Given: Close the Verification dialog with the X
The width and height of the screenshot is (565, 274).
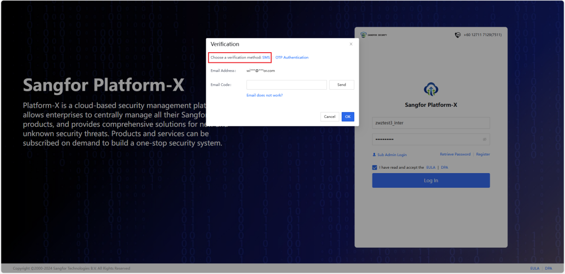Looking at the screenshot, I should point(351,44).
